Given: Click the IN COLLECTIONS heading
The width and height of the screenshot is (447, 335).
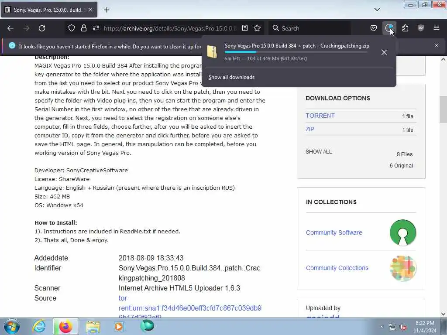Looking at the screenshot, I should pos(331,202).
